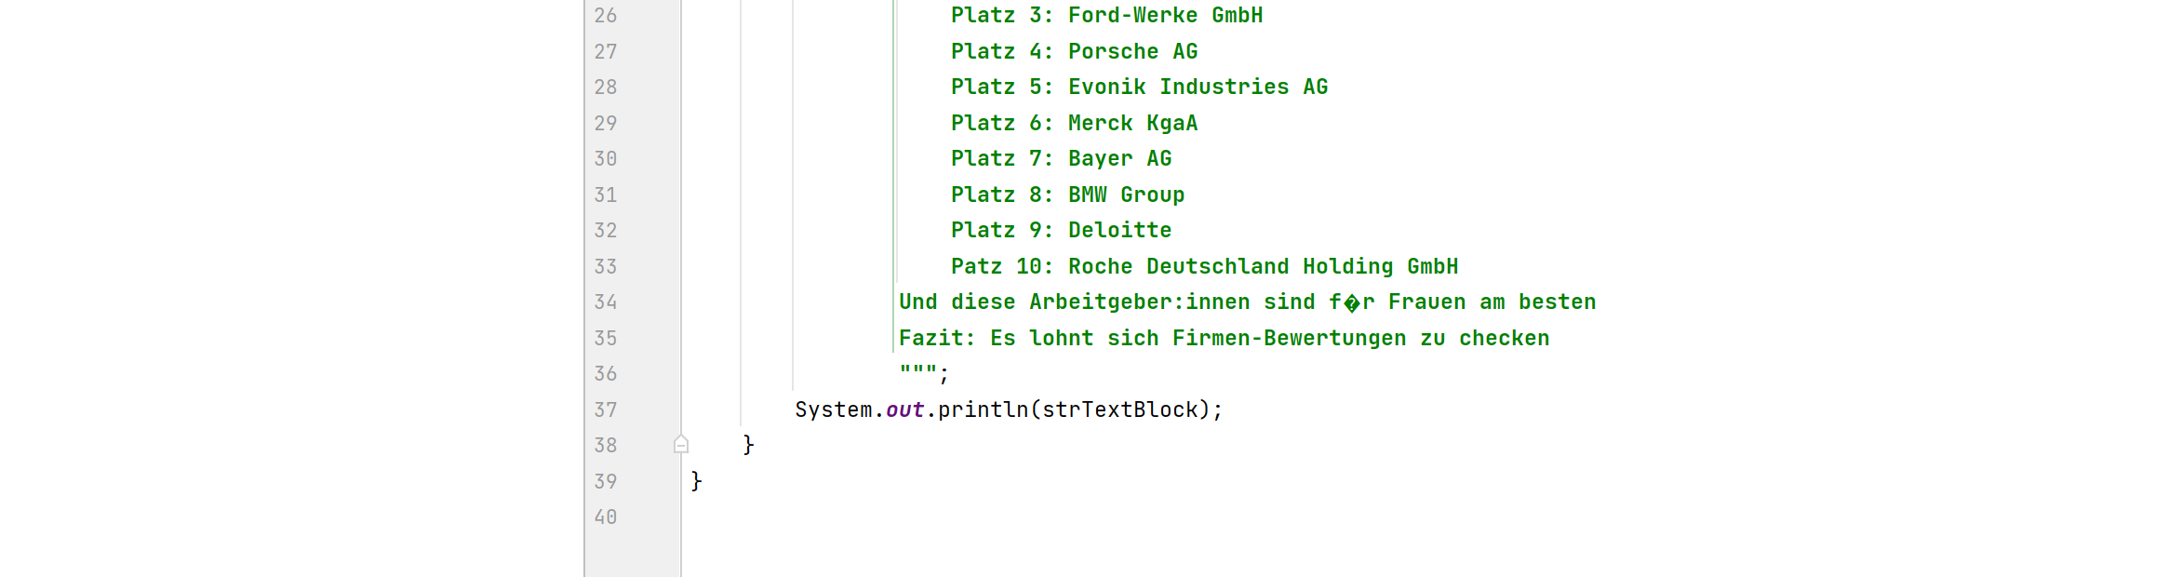Place cursor in 'Patz 10: Roche Deutschland Holding GmbH'
Screen dimensions: 2168x577
(1204, 267)
